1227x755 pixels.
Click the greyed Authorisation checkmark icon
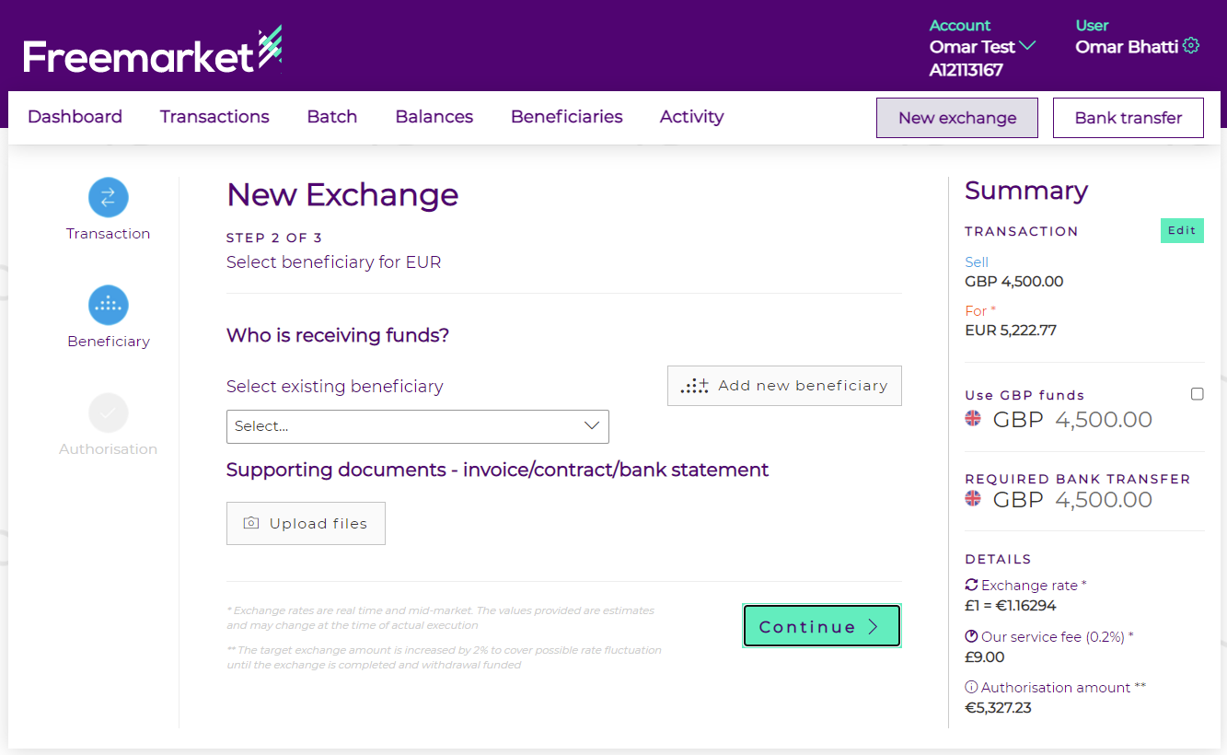108,412
